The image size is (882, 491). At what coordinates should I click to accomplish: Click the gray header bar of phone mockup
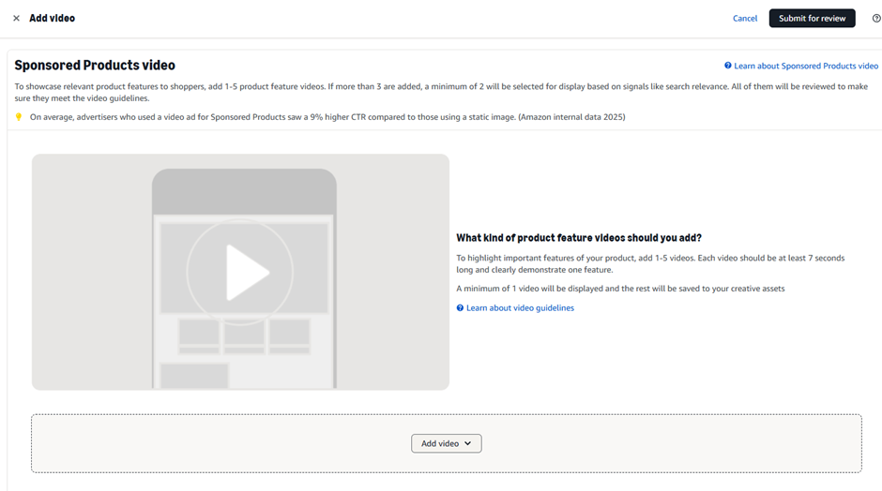pos(244,192)
